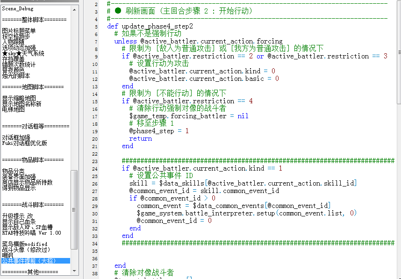This screenshot has height=279, width=401.
Task: Open the 烛光的脚本 entry
Action: pos(16,76)
